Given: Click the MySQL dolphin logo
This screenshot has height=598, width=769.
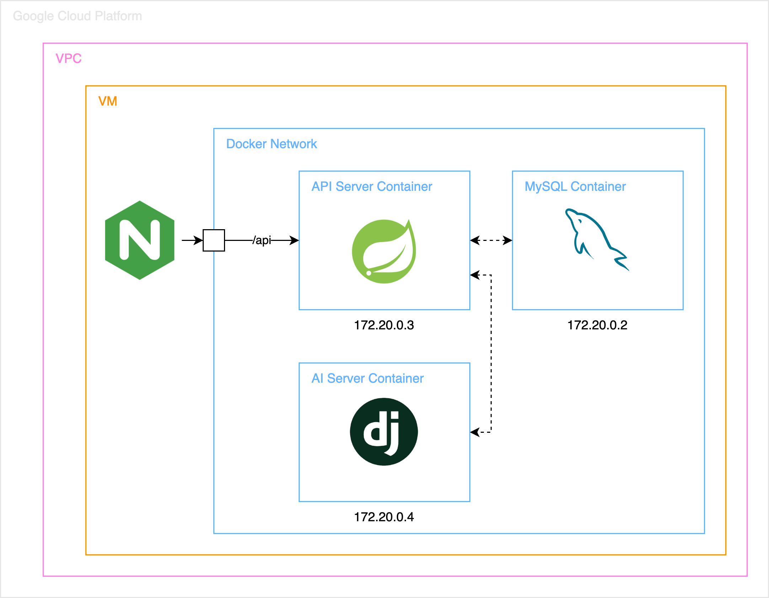Looking at the screenshot, I should [597, 239].
